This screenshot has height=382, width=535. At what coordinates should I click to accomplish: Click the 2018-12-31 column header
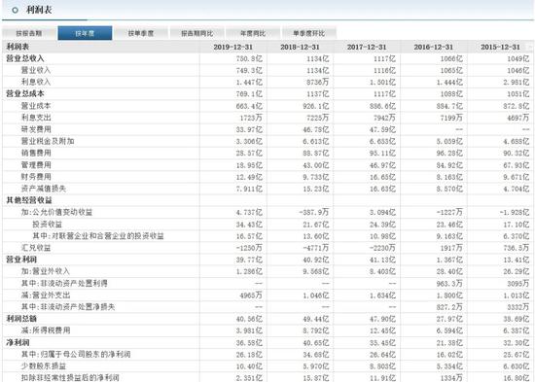300,47
